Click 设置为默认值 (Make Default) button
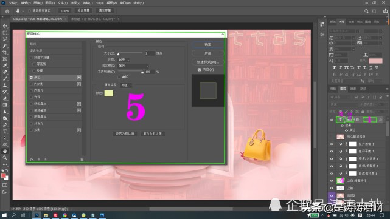390x219 pixels. pyautogui.click(x=125, y=133)
